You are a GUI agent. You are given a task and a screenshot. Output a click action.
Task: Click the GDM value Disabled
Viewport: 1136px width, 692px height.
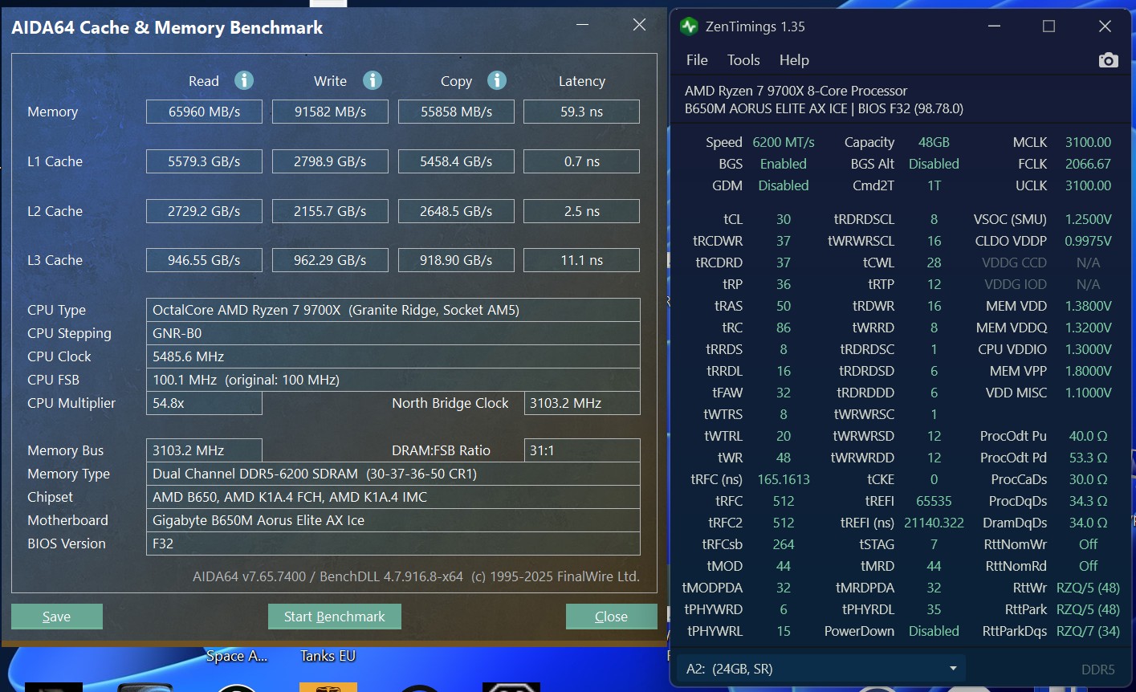[x=784, y=185]
